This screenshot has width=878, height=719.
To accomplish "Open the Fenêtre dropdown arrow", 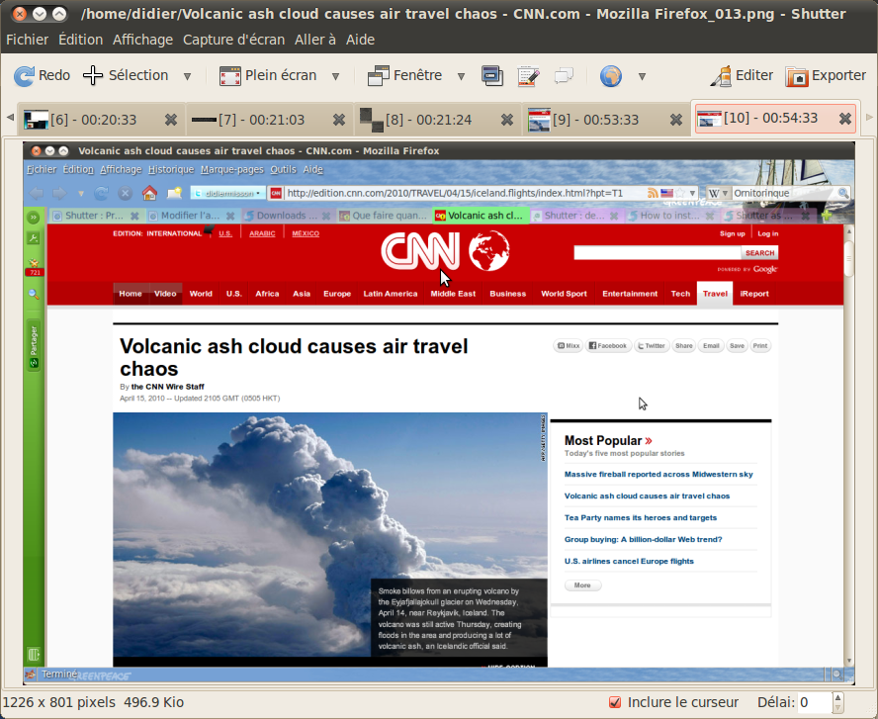I will tap(461, 76).
